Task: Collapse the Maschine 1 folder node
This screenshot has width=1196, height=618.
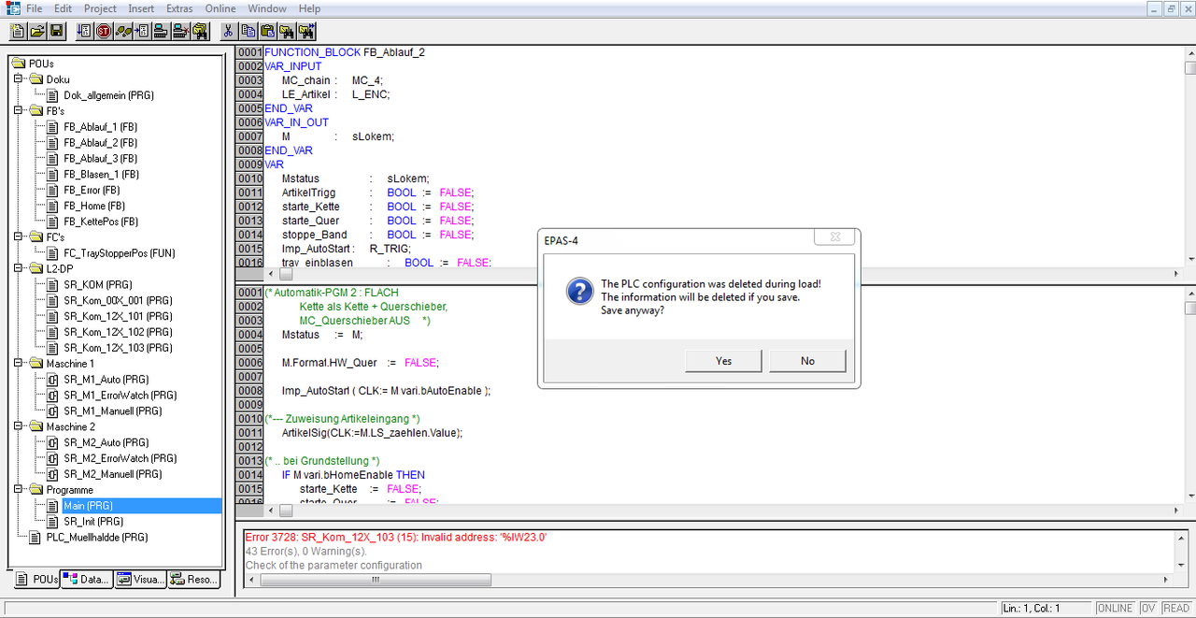Action: pos(20,363)
